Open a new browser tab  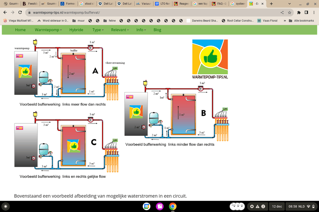271,4
